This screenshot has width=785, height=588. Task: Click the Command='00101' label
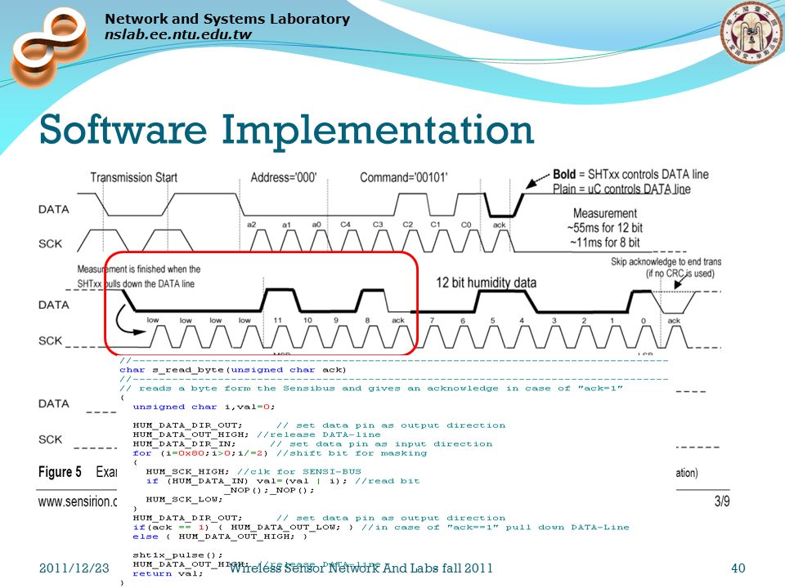[403, 177]
